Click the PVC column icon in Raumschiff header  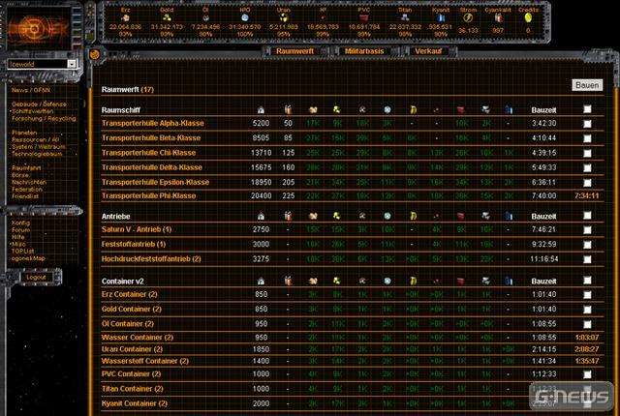(x=461, y=110)
